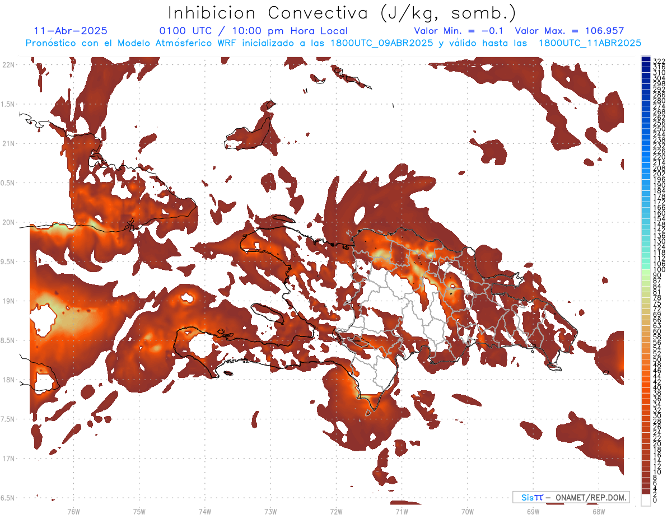Image resolution: width=672 pixels, height=519 pixels.
Task: Click the '76W' longitude label
Action: [x=73, y=511]
